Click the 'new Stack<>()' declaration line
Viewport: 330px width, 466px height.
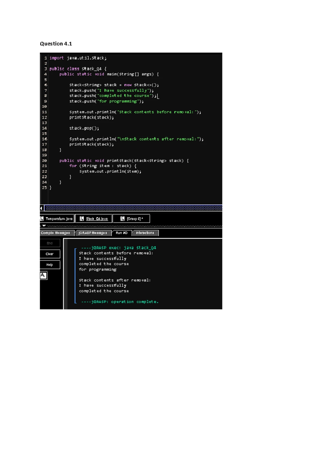tap(114, 85)
